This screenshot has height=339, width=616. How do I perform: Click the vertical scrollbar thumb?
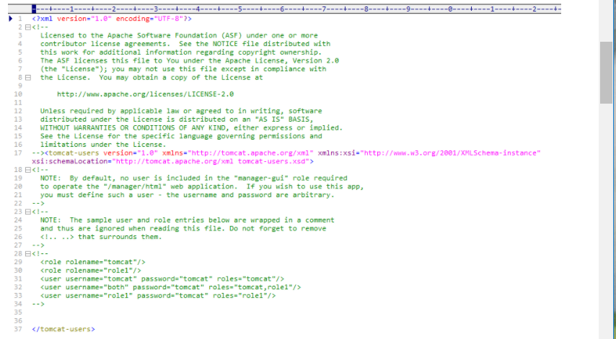click(x=606, y=73)
